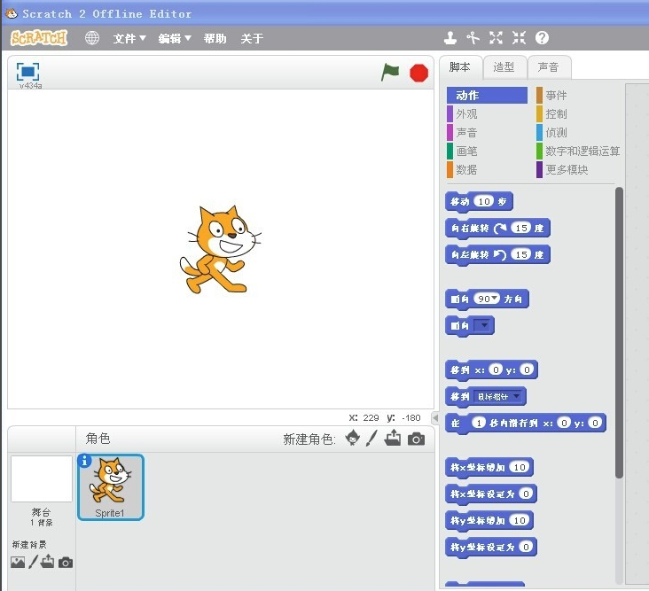The height and width of the screenshot is (591, 649).
Task: Click the Scratch logo
Action: [38, 38]
